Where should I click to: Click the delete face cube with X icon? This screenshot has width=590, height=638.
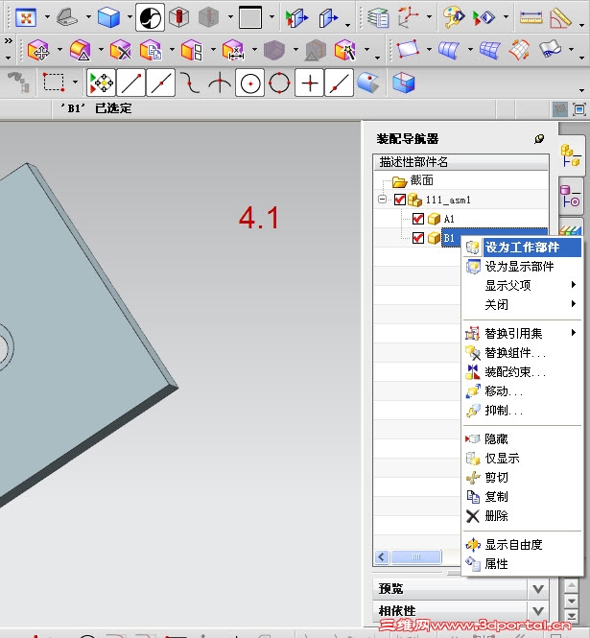tap(121, 50)
